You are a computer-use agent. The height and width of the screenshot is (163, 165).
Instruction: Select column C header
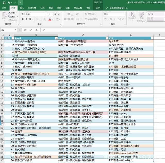(x=83, y=35)
